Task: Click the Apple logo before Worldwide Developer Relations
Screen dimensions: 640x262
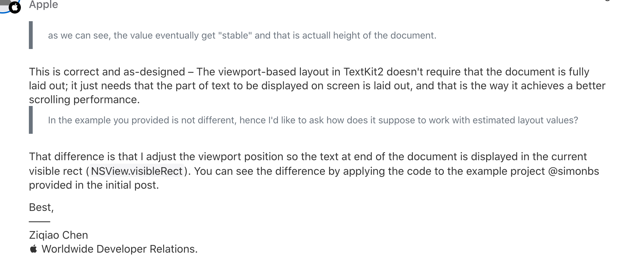Action: pyautogui.click(x=33, y=249)
